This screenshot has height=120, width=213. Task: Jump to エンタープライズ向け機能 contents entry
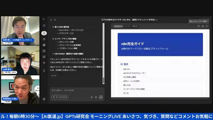(x=134, y=89)
